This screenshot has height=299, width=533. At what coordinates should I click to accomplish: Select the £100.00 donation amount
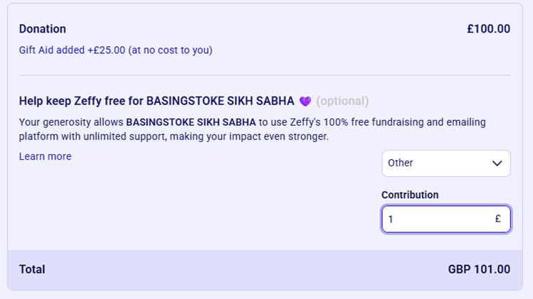(x=488, y=29)
